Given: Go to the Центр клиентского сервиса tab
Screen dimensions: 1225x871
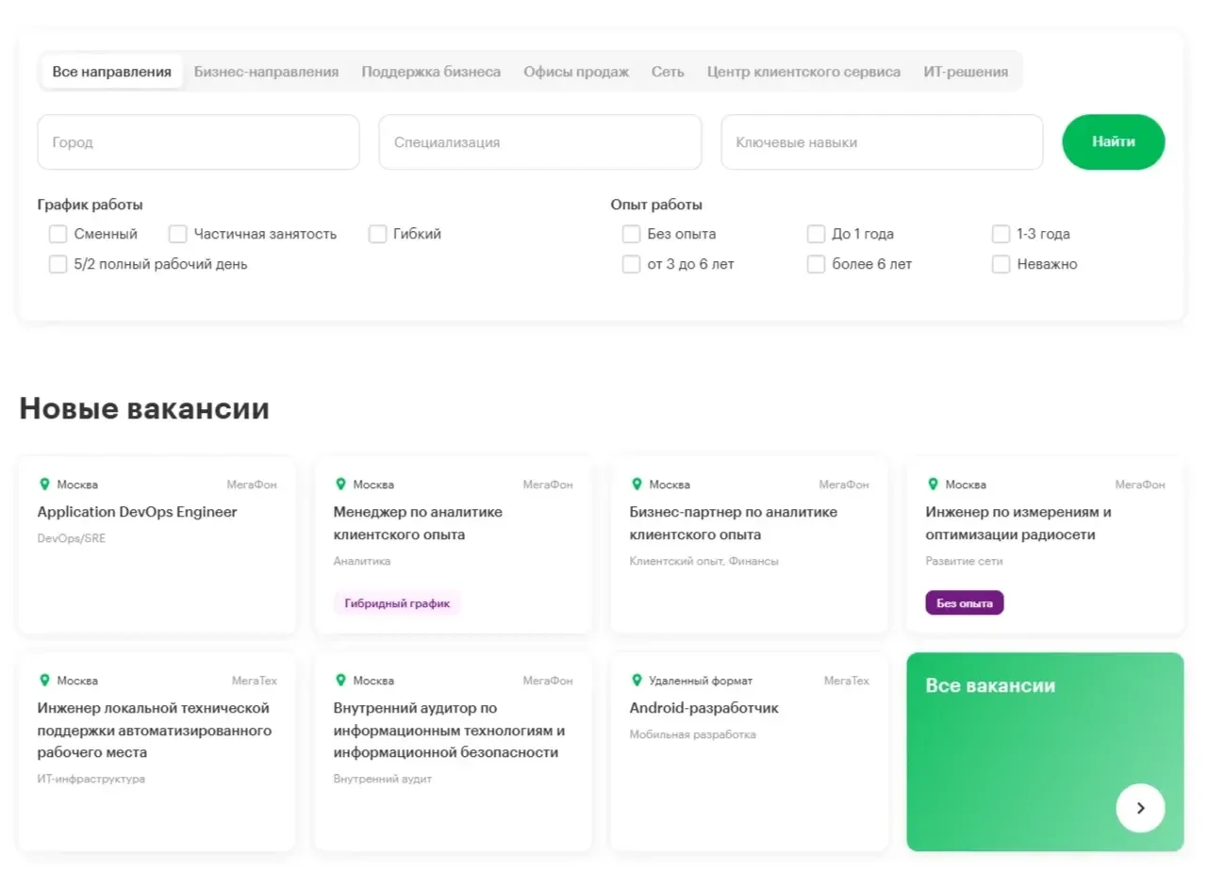Looking at the screenshot, I should pyautogui.click(x=803, y=72).
